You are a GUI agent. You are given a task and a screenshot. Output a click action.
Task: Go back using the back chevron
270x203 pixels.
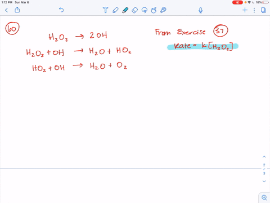(7, 10)
